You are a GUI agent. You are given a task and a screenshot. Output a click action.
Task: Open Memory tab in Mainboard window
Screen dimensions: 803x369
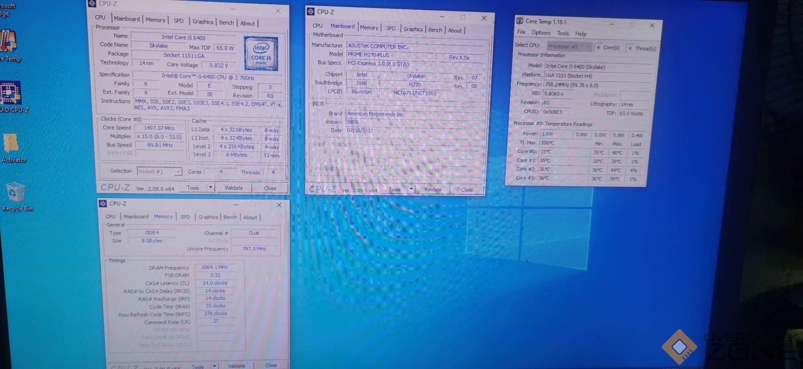click(369, 28)
